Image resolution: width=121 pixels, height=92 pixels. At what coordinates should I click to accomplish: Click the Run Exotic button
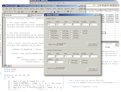[92, 69]
